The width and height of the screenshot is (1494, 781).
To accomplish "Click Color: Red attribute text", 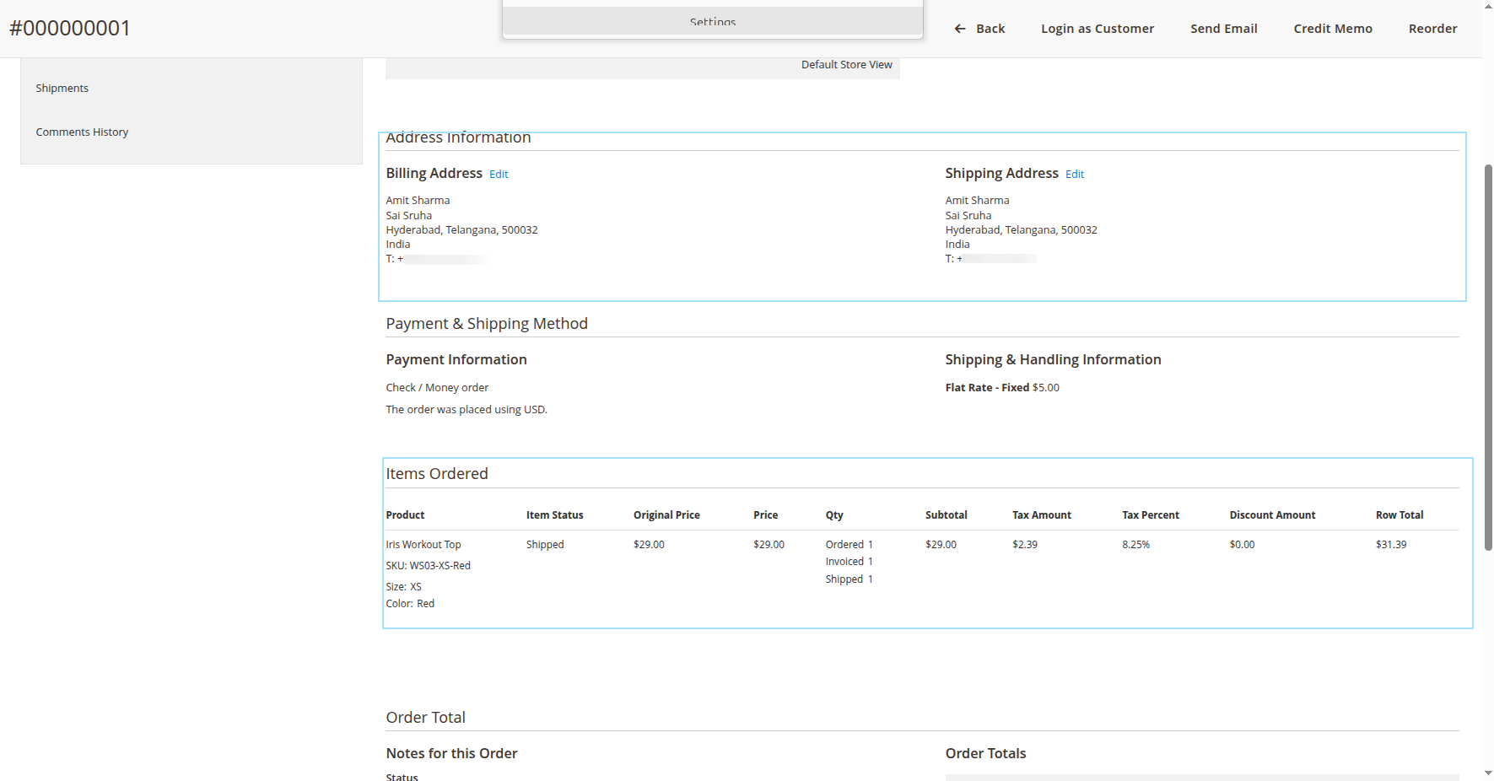I will [x=410, y=604].
